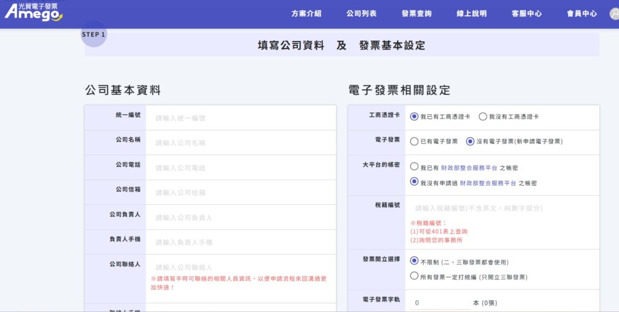Click the Amego logo

coord(34,12)
